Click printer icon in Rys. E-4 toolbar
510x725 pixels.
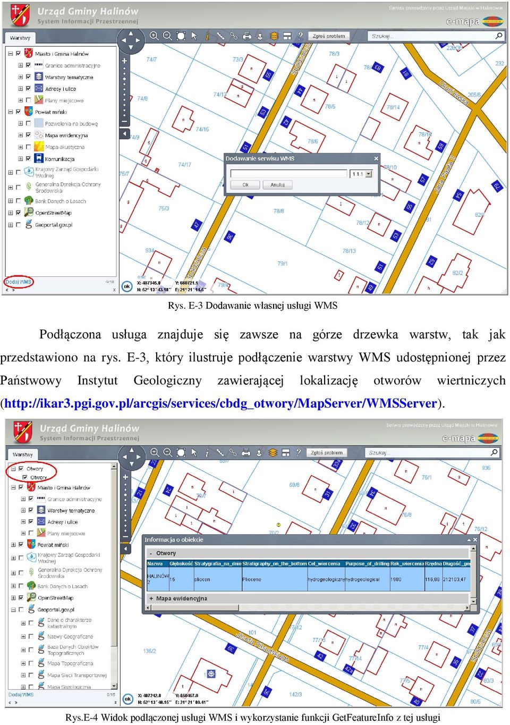tap(246, 453)
